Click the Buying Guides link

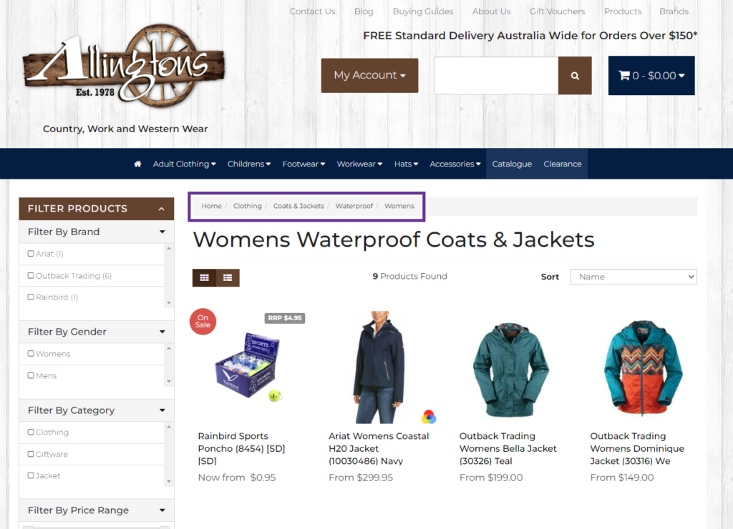pos(422,11)
